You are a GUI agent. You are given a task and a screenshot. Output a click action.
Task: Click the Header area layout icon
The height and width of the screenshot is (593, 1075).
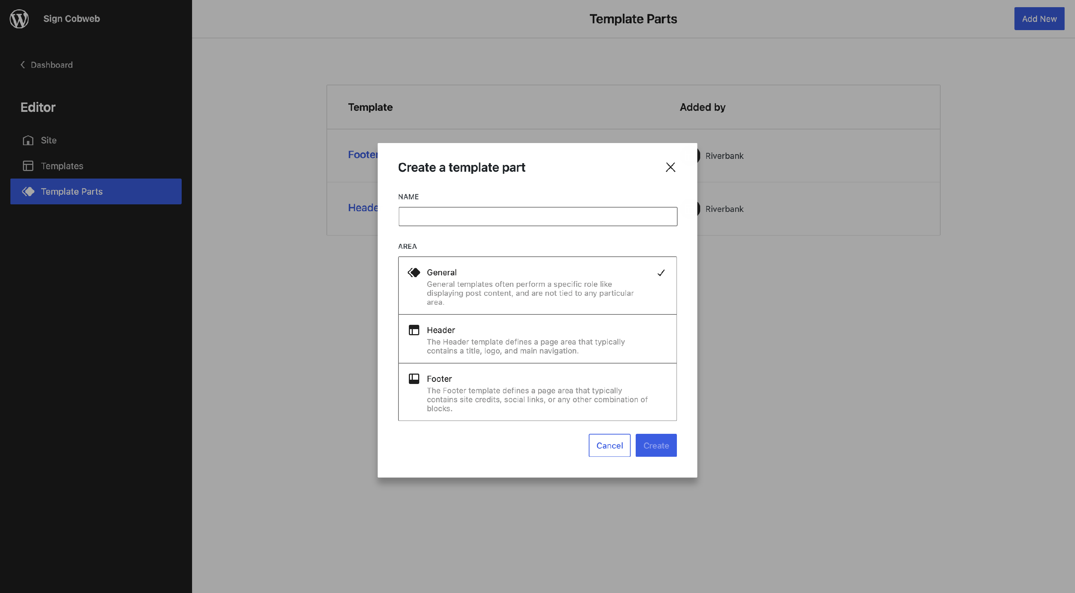(x=414, y=330)
